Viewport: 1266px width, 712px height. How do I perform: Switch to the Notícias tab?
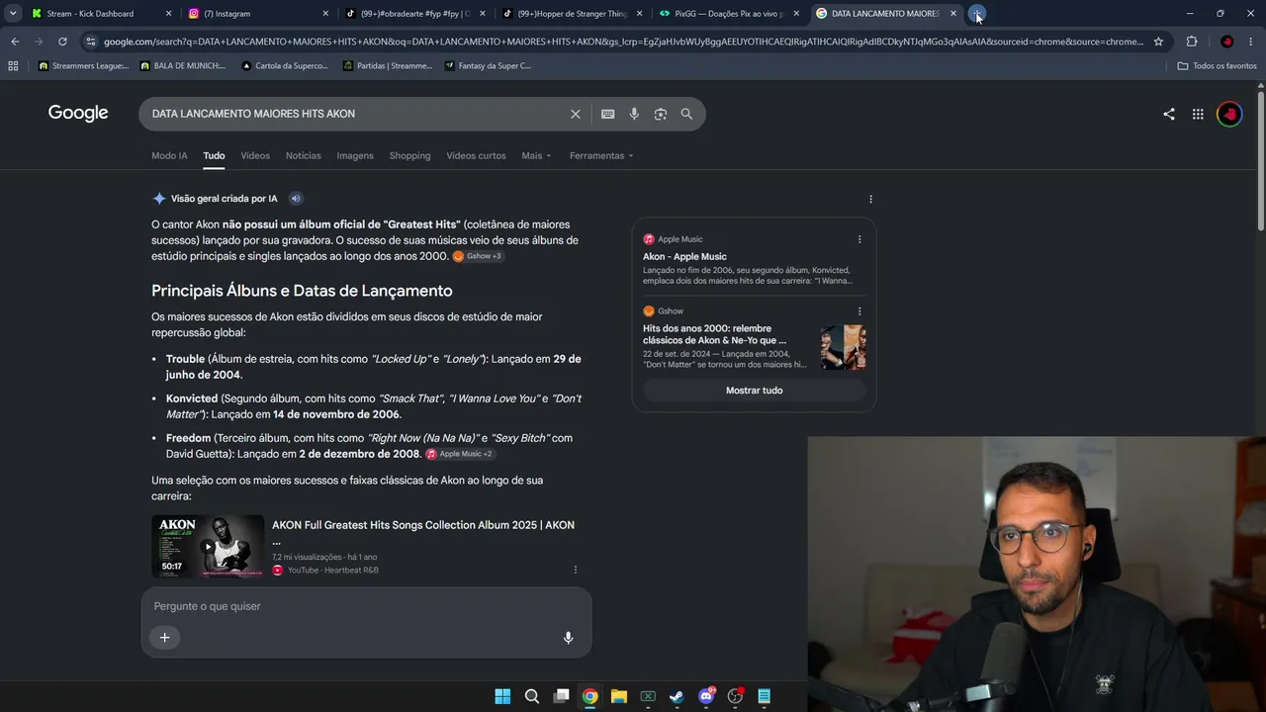(303, 155)
